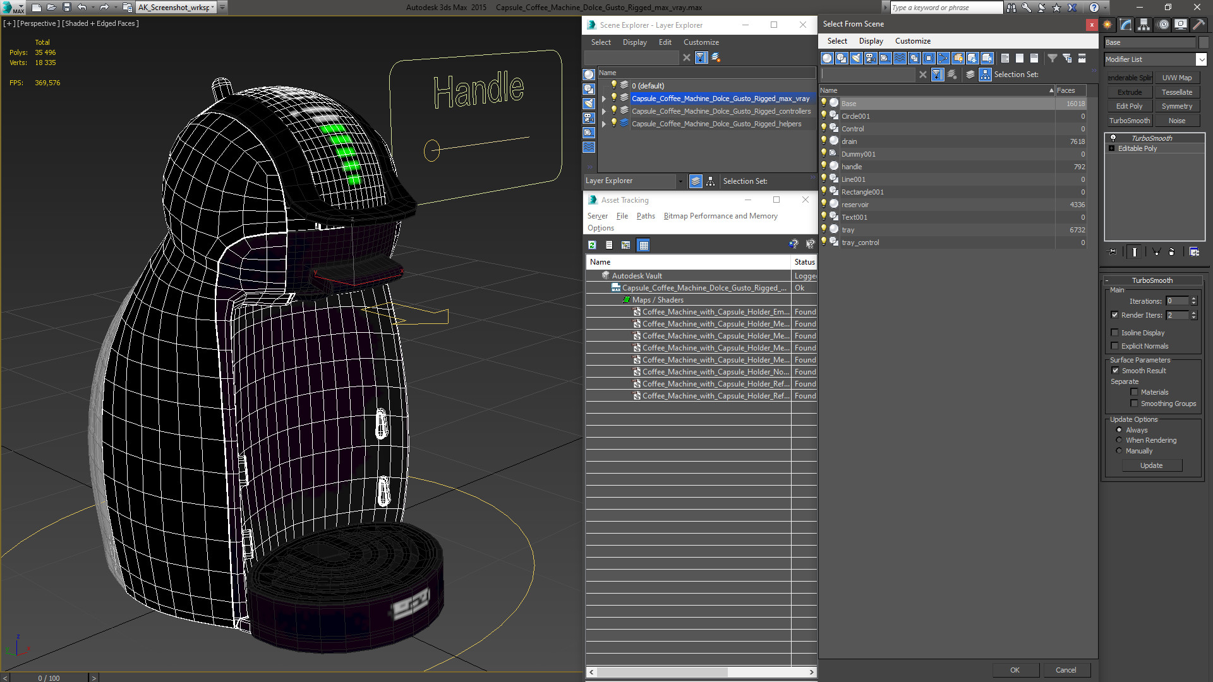Screen dimensions: 1213x682
Task: Open the Hierarchy command panel tab
Action: [1144, 25]
